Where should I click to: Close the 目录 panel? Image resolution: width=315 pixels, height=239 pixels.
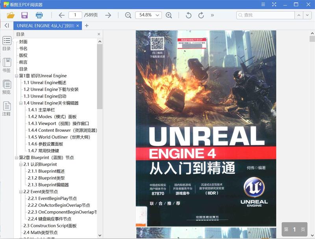coord(99,34)
